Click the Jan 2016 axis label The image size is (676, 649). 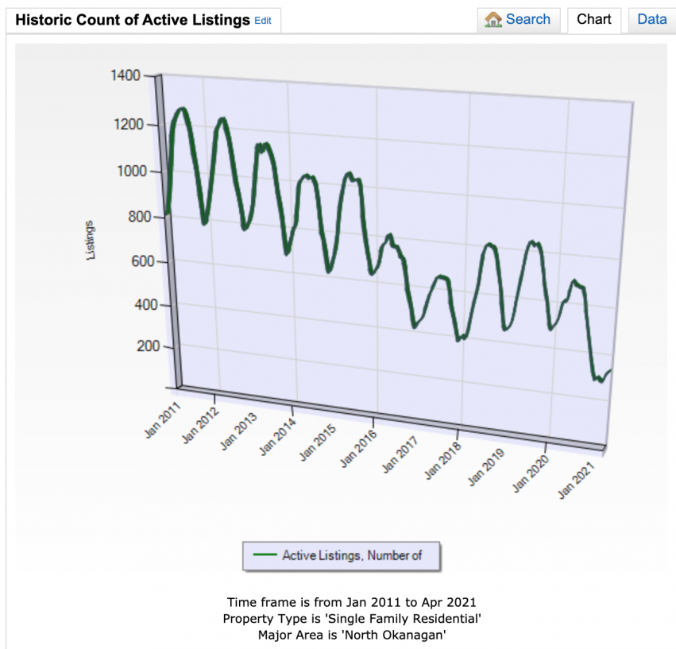click(358, 449)
